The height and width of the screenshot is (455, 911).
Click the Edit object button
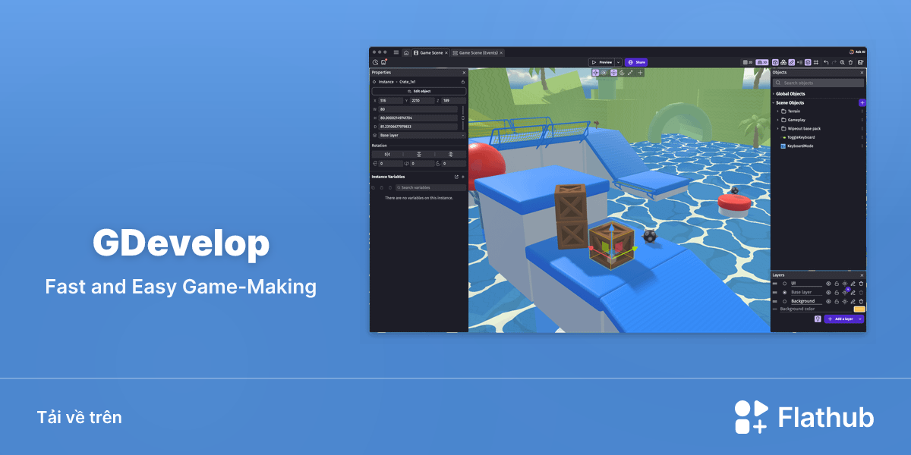419,91
